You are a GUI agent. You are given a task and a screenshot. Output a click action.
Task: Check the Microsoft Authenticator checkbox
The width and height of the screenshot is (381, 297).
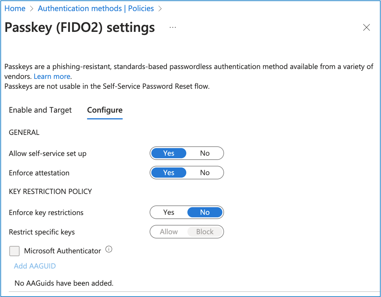(14, 251)
